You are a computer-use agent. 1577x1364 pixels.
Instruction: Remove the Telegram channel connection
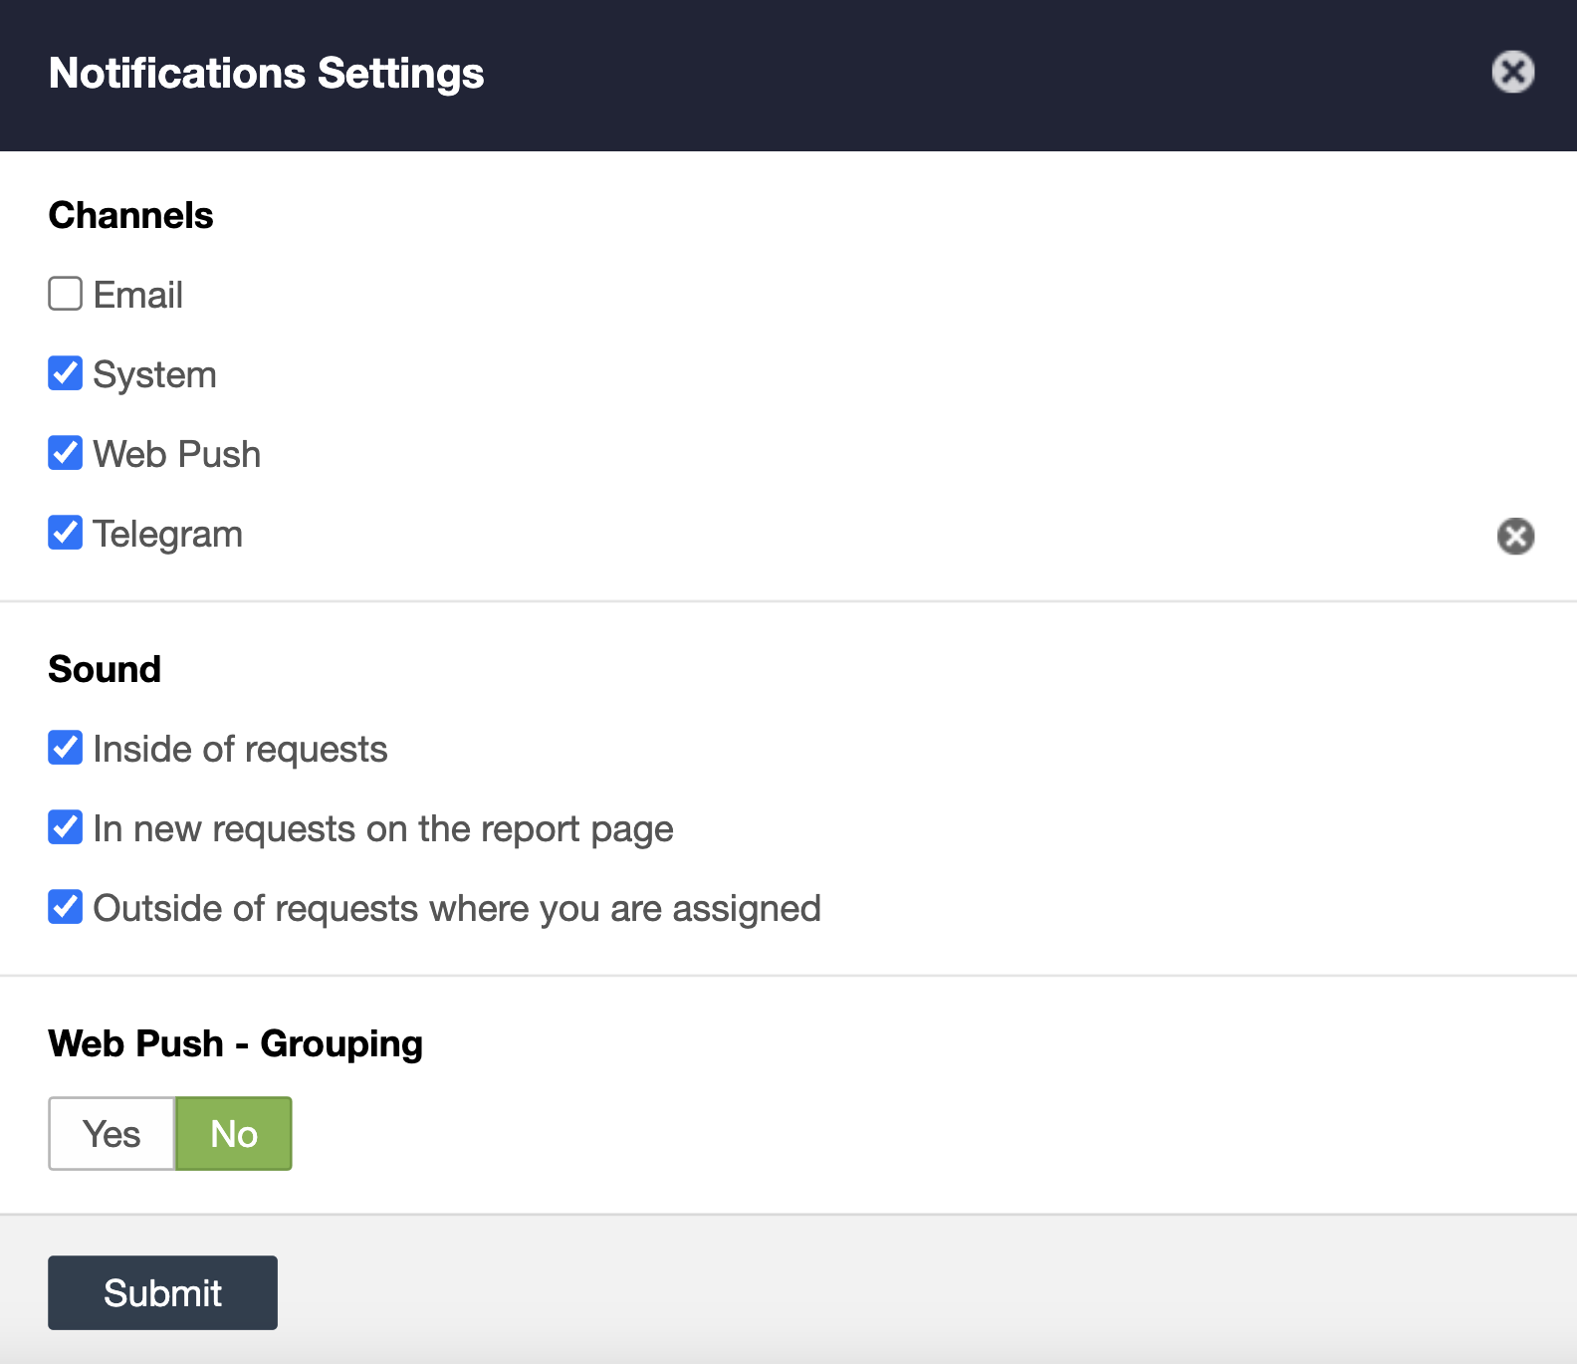pyautogui.click(x=1515, y=536)
